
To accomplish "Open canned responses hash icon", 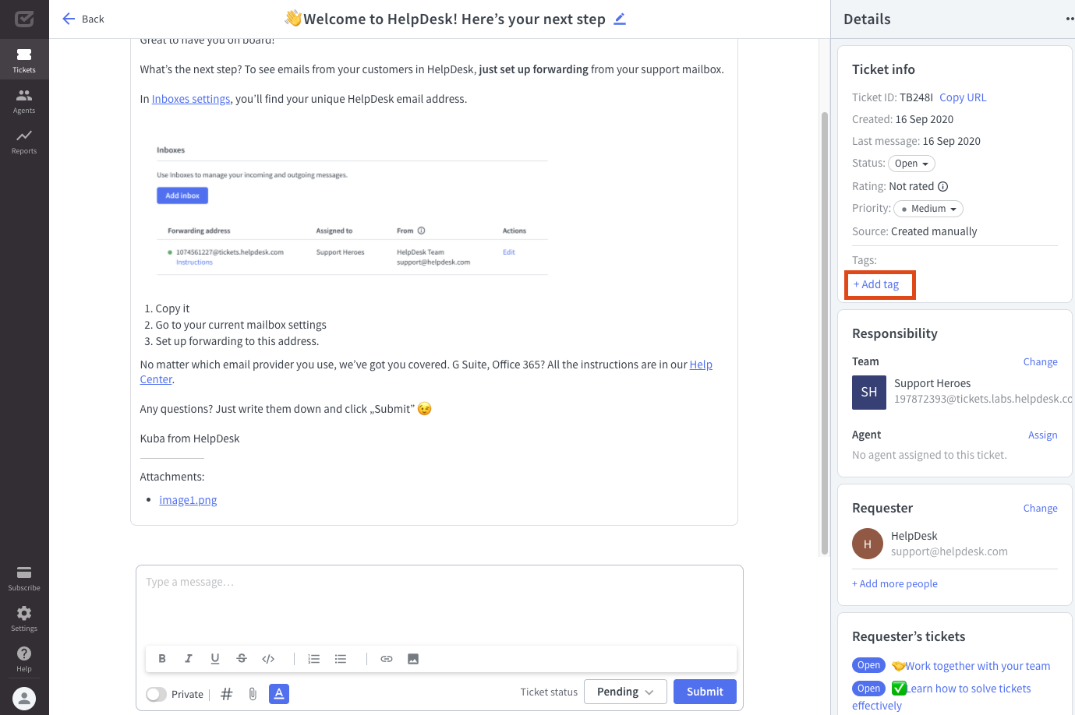I will coord(227,694).
